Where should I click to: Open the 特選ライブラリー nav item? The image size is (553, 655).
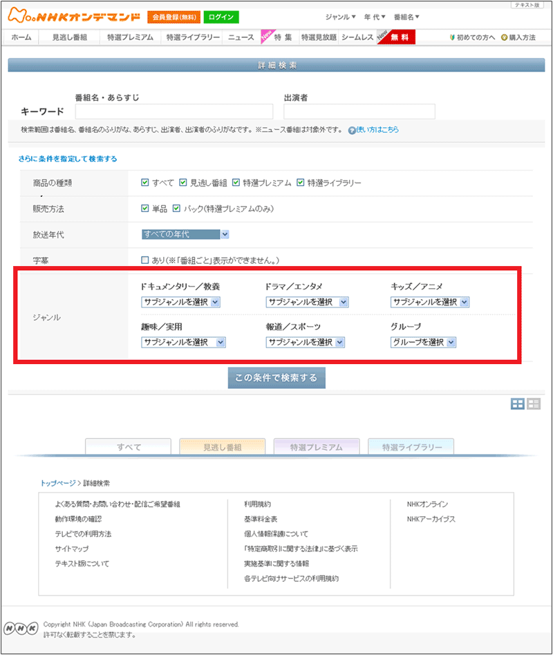(x=193, y=37)
